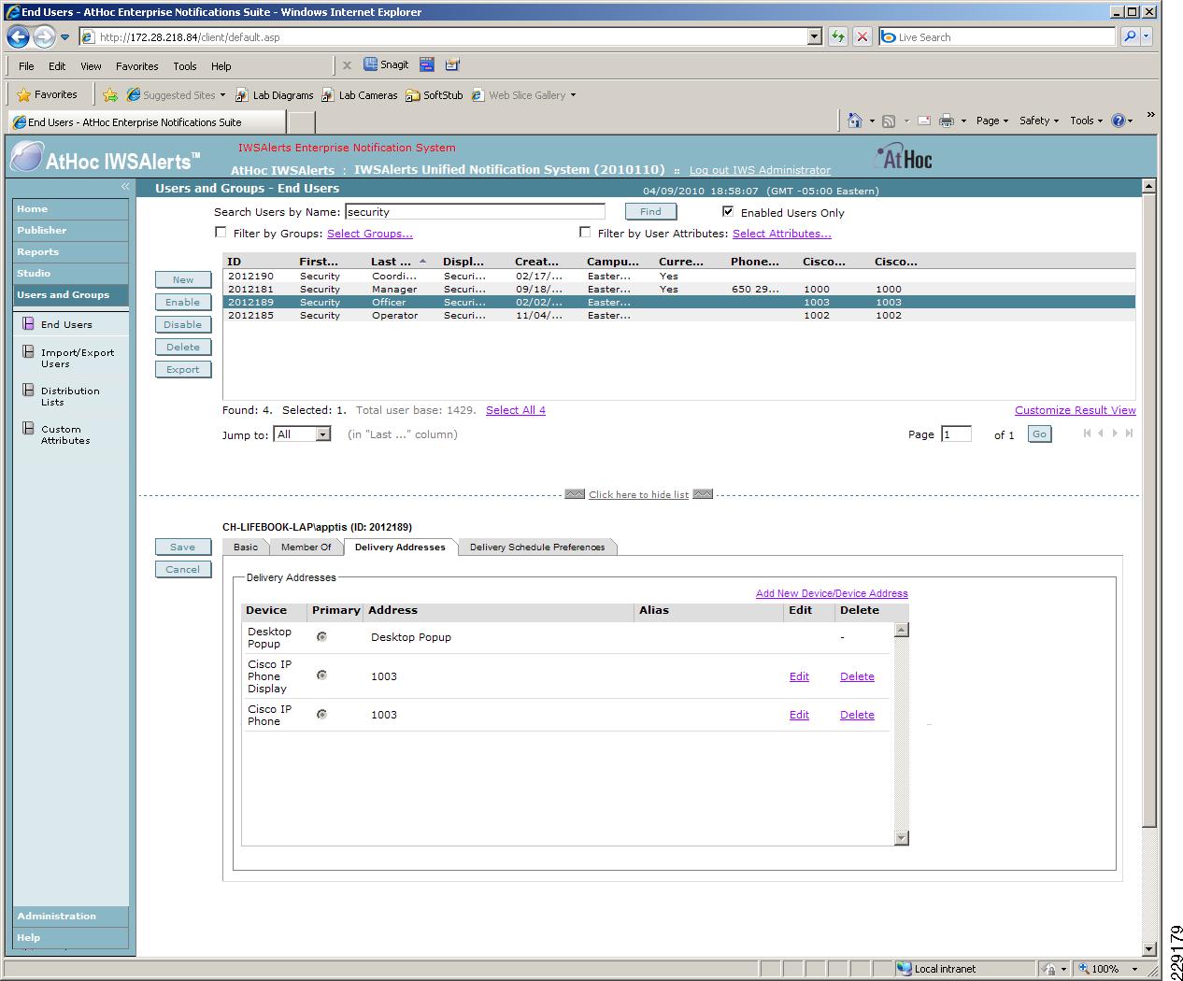Click the Search Users by Name field
The width and height of the screenshot is (1183, 981).
pos(475,212)
